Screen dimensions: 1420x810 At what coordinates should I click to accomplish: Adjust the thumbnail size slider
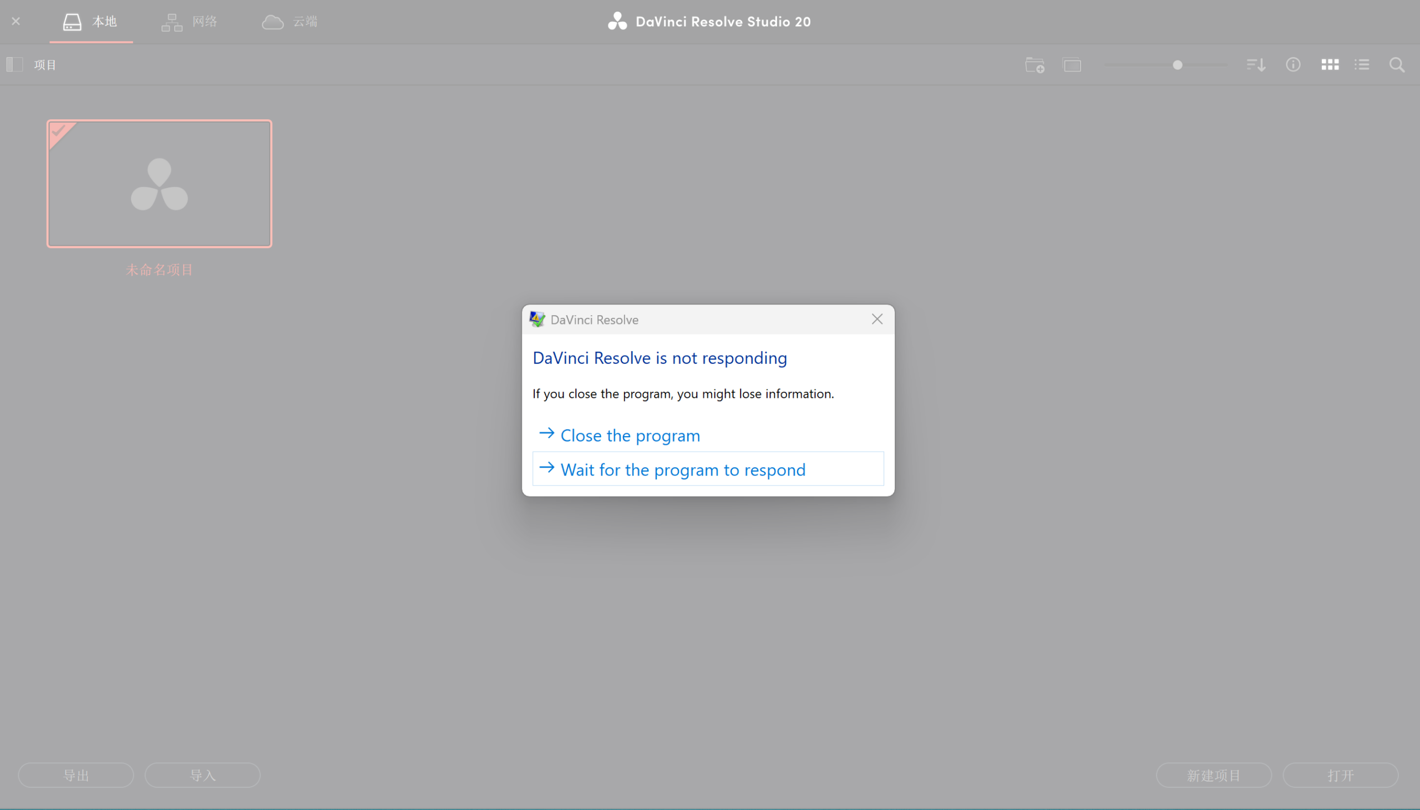click(x=1177, y=65)
